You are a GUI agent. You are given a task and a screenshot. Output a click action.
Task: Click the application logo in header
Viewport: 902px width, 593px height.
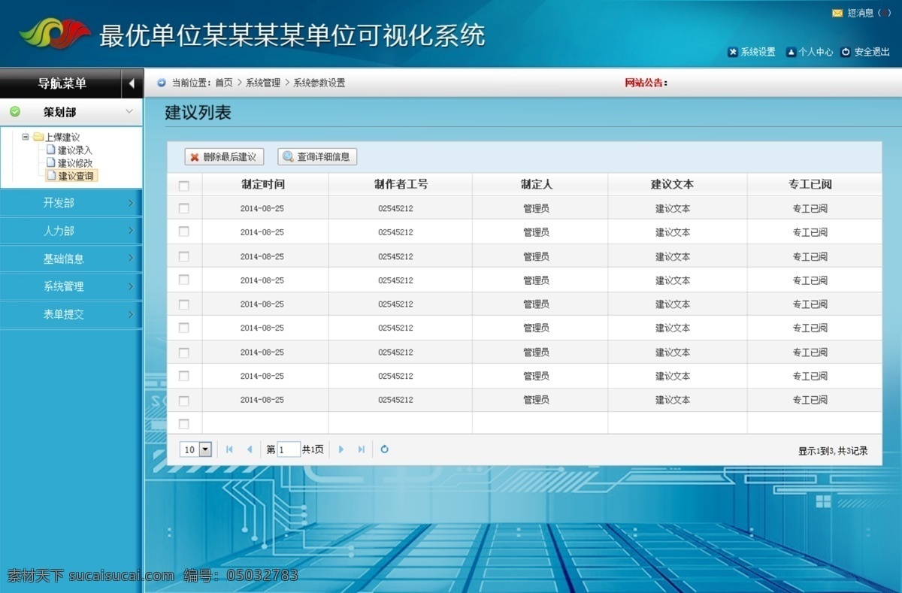[54, 34]
